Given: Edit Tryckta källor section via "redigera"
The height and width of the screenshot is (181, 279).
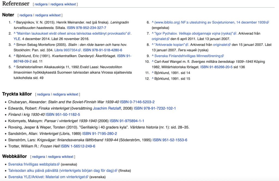Looking at the screenshot, I should click(43, 94).
